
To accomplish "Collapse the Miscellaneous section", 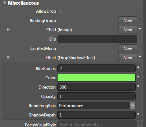I will (5, 3).
